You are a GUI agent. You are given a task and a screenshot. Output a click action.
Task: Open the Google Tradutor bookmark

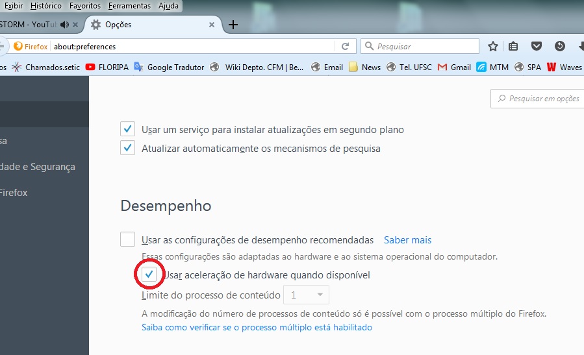169,67
